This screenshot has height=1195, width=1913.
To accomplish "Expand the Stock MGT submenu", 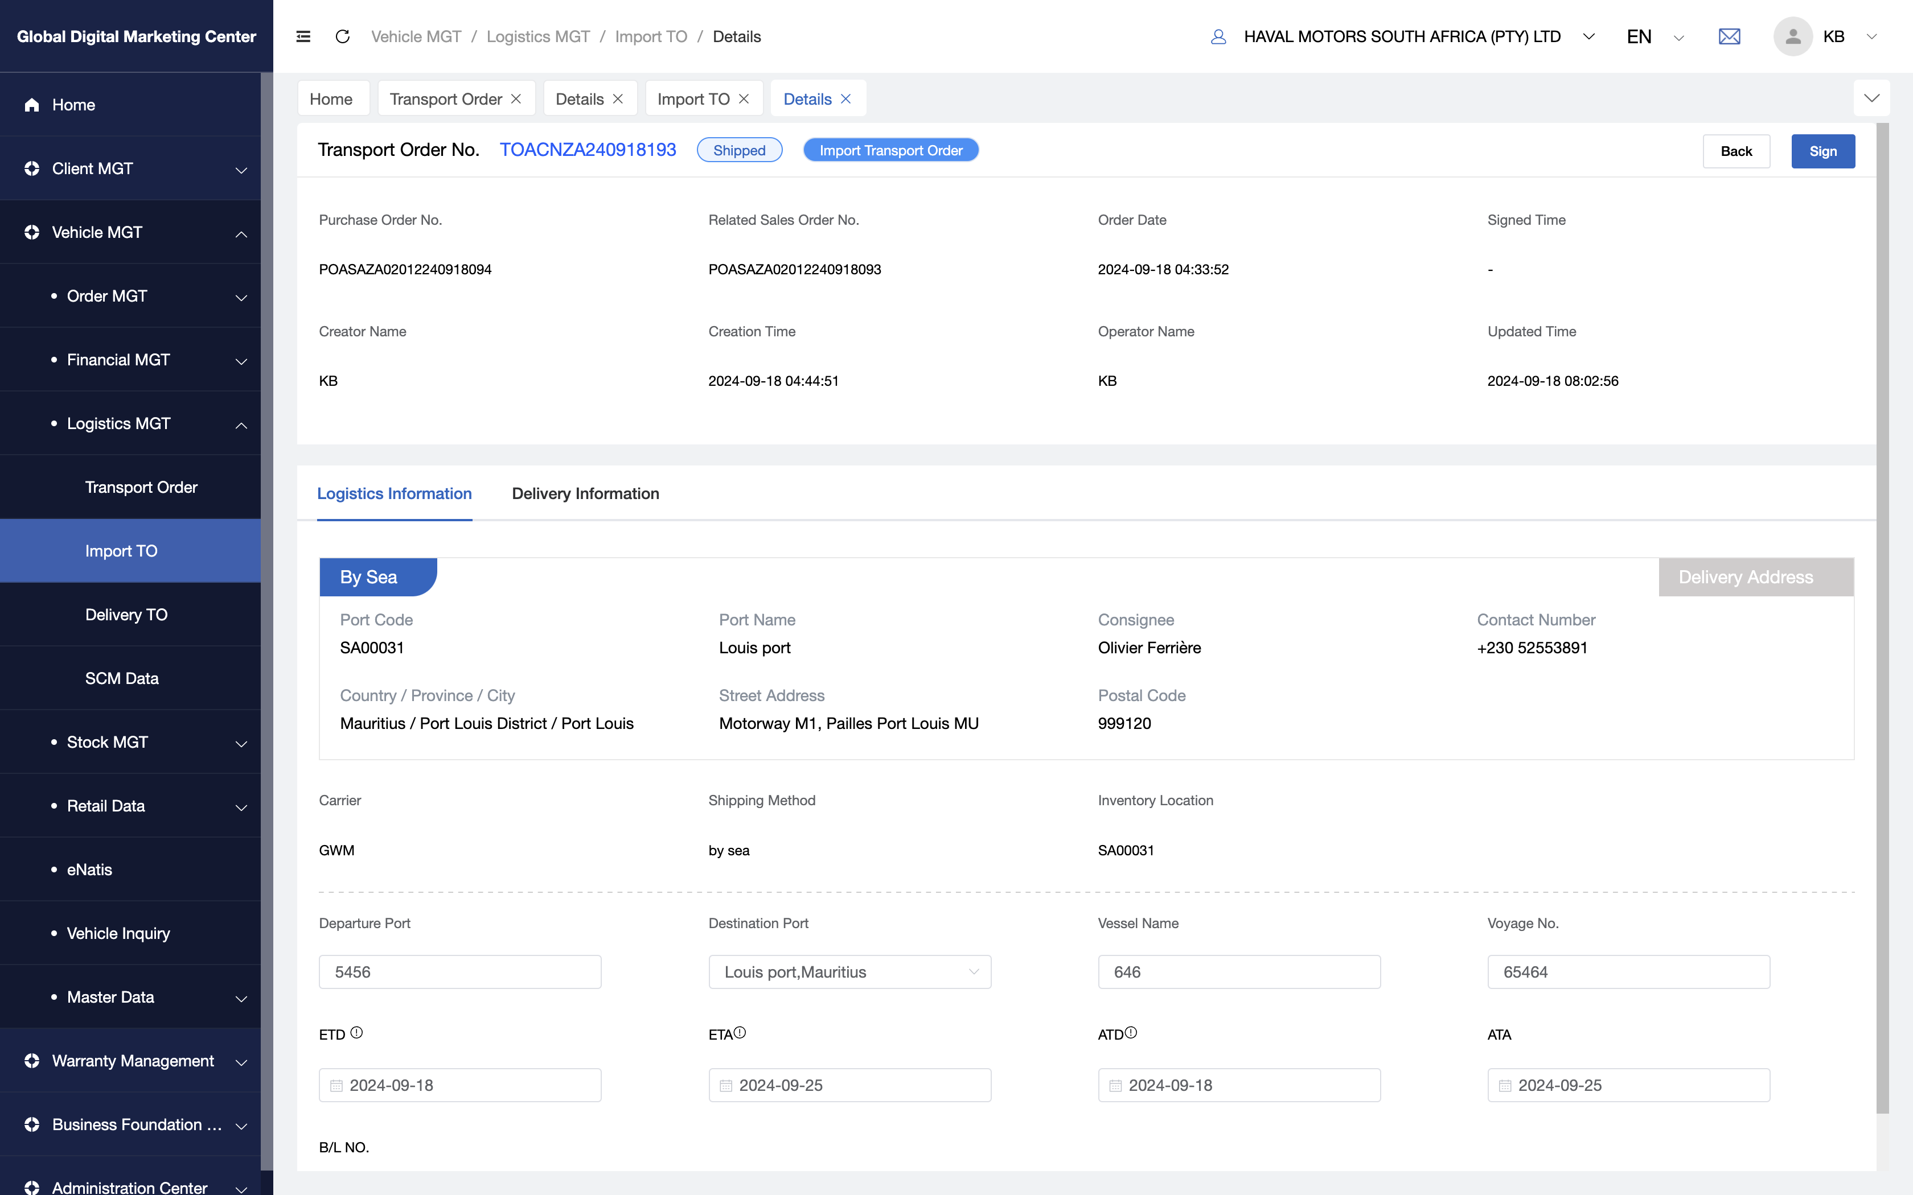I will [130, 742].
